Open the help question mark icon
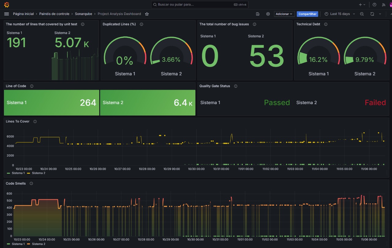392x248 pixels. (x=374, y=5)
